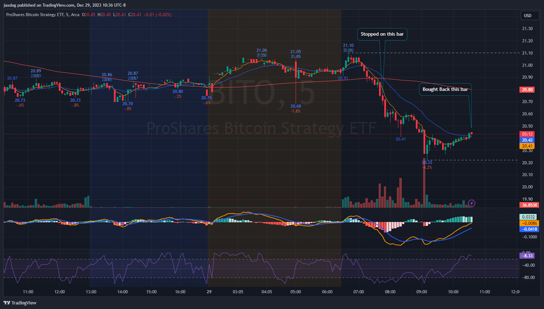The image size is (544, 309).
Task: Click the 16:00 time axis label
Action: pos(180,292)
